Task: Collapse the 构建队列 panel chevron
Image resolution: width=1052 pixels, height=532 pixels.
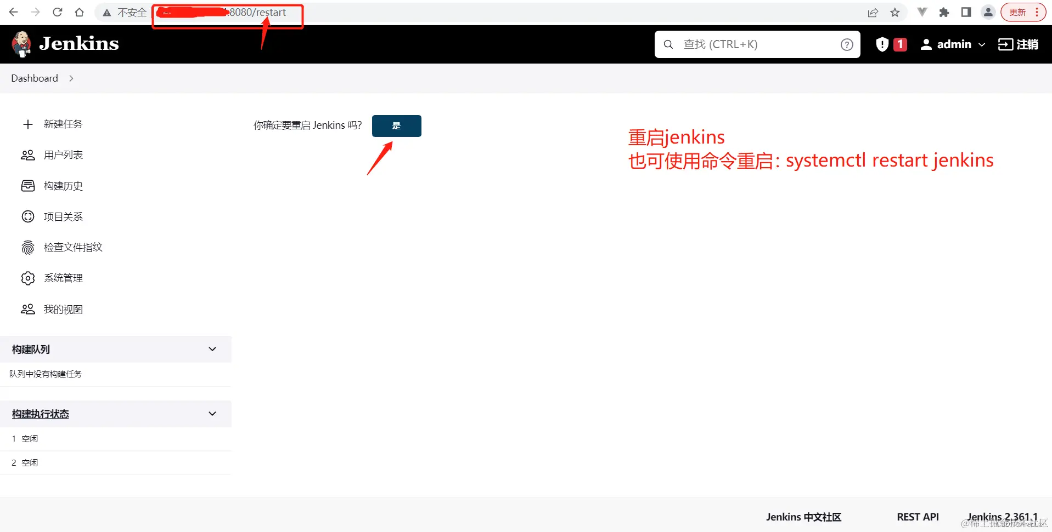Action: tap(212, 349)
